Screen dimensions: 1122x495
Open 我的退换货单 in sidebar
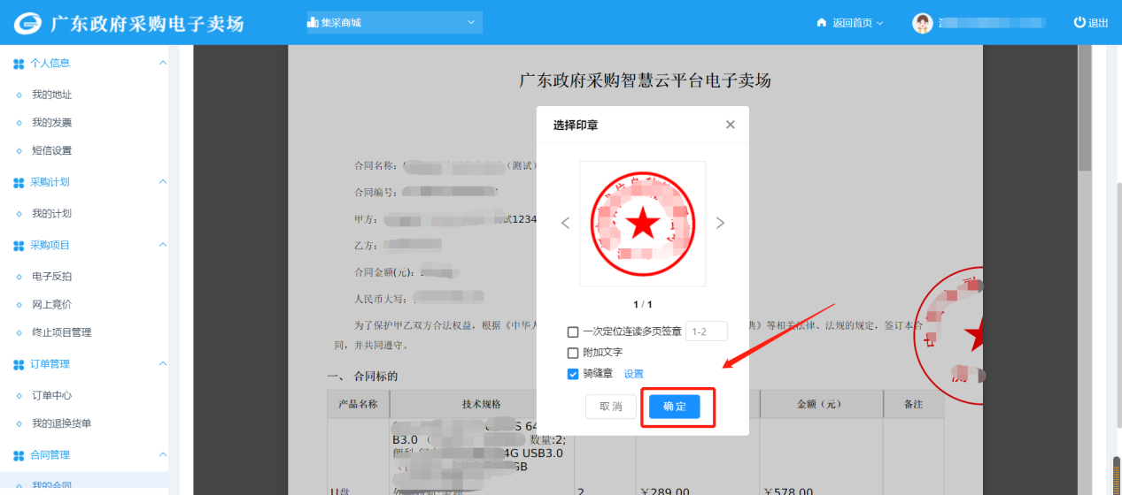click(x=61, y=423)
